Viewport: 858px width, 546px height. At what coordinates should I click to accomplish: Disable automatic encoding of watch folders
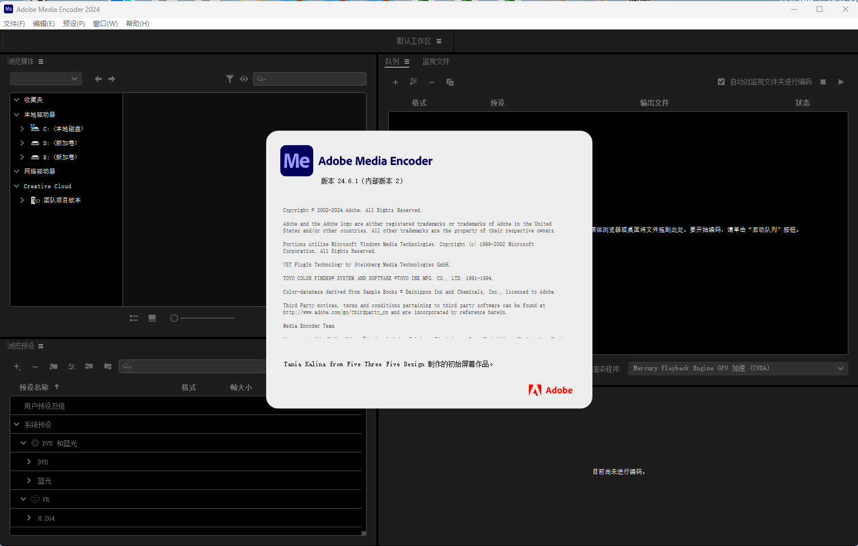point(721,81)
